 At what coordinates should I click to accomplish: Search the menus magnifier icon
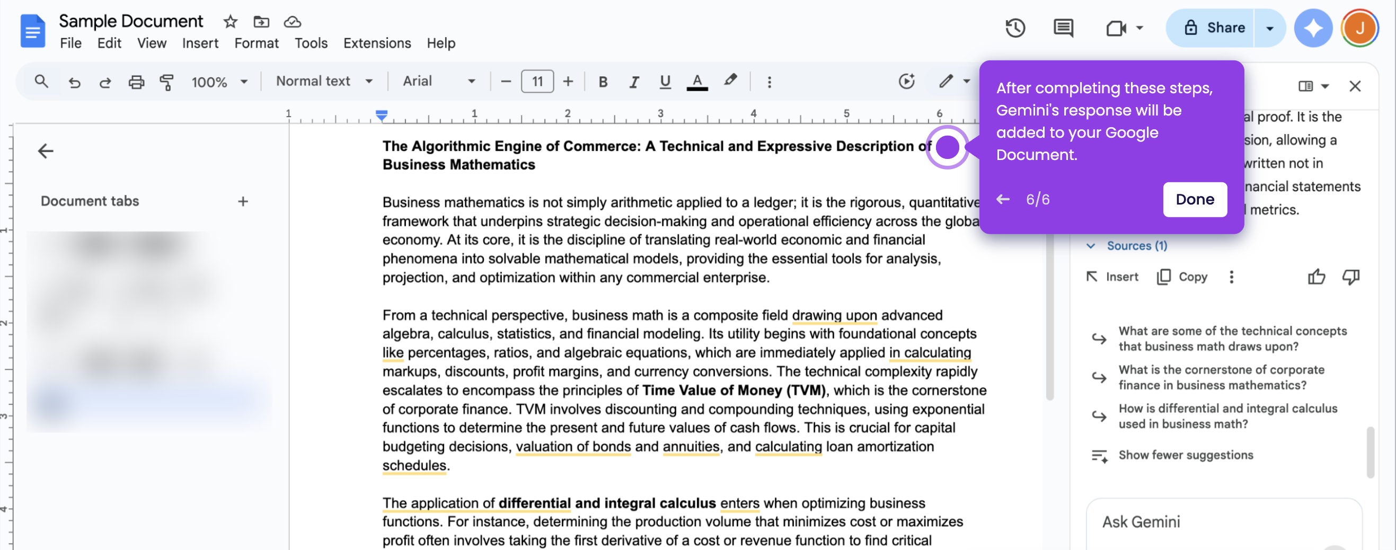click(41, 81)
